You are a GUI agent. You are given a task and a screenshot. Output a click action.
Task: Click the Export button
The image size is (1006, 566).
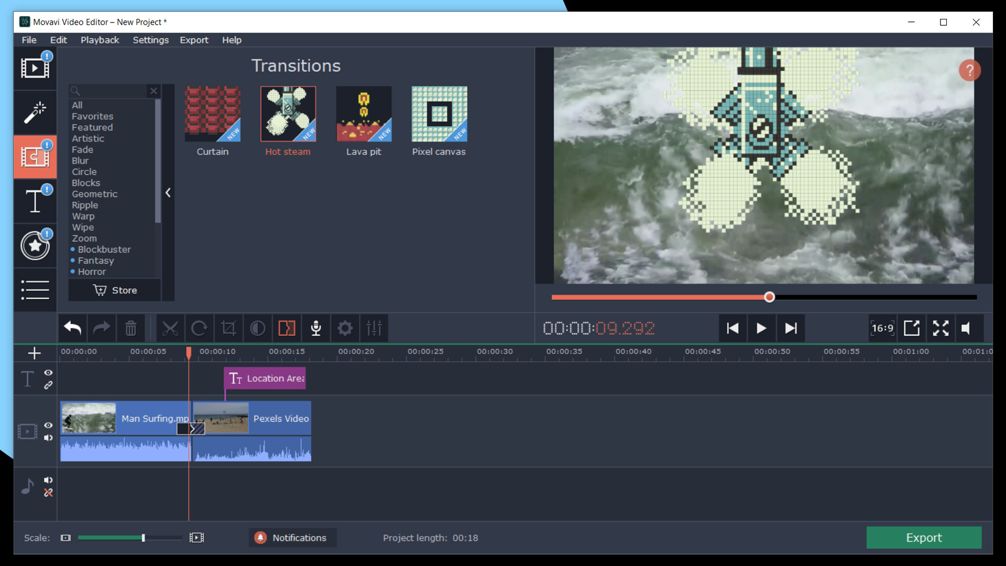click(924, 538)
